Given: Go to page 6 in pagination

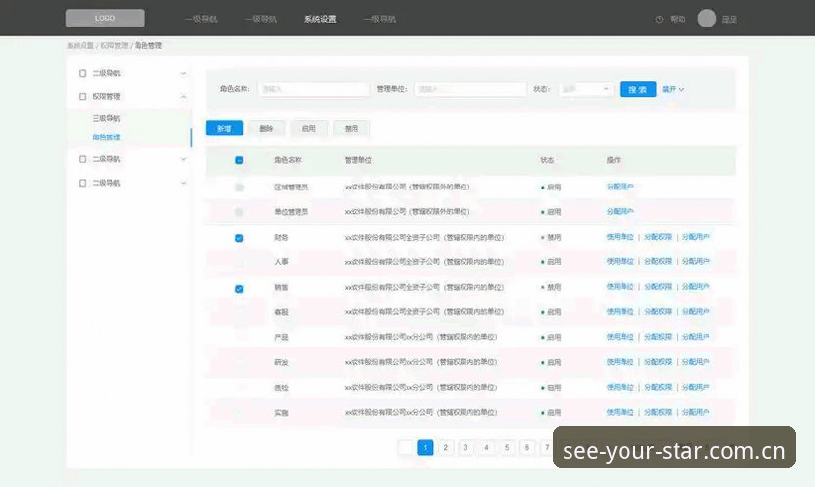Looking at the screenshot, I should [527, 447].
